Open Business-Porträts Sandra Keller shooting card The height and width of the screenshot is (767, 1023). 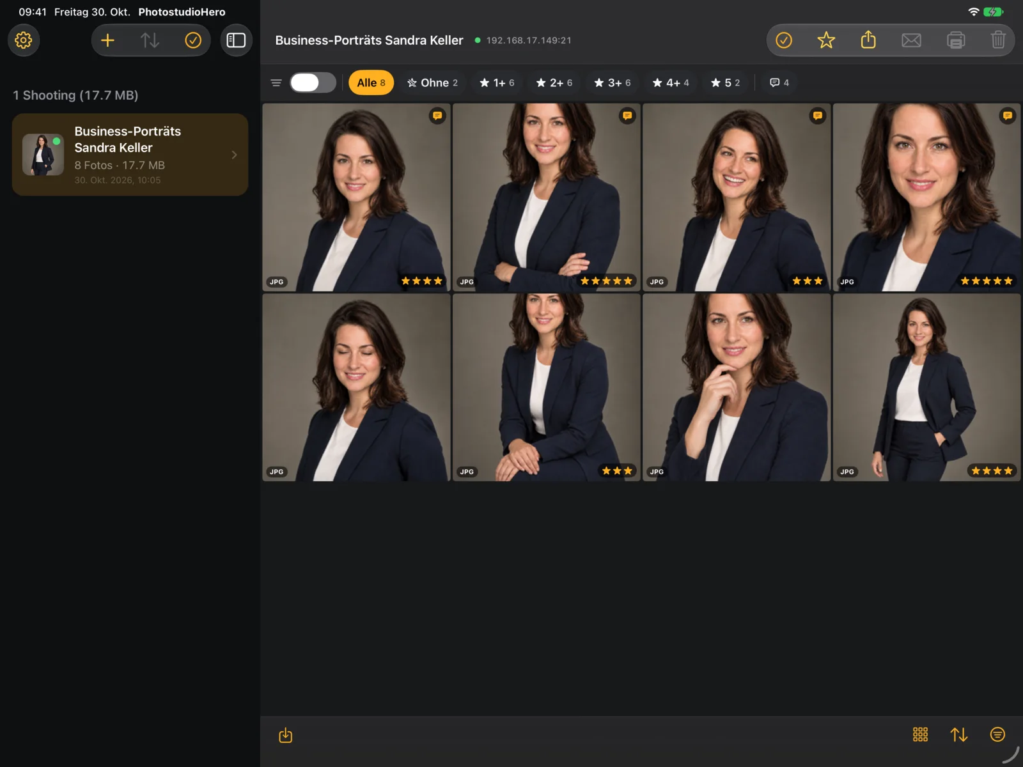130,155
